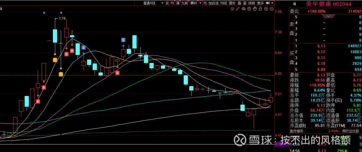362x152 pixels.
Task: Click the 内盘 value 112.5万
Action: [354, 110]
